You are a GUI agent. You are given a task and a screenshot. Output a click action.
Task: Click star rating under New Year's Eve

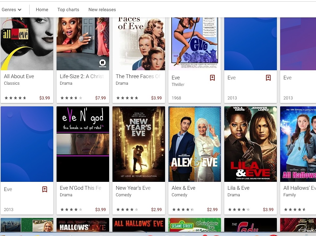click(x=127, y=209)
